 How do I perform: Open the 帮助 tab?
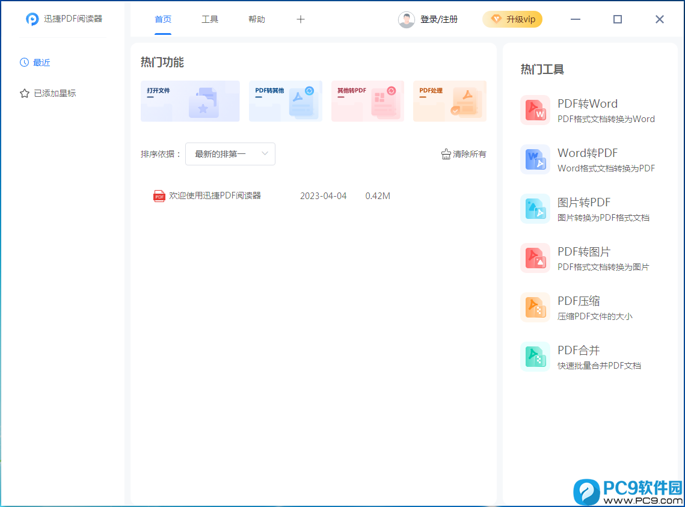tap(256, 19)
